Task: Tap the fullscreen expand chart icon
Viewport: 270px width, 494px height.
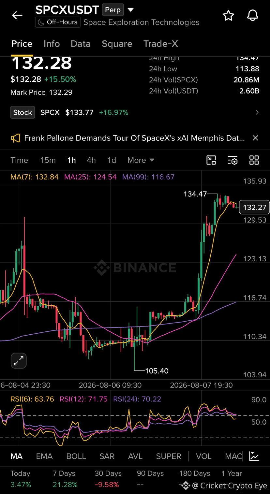Action: 19,361
